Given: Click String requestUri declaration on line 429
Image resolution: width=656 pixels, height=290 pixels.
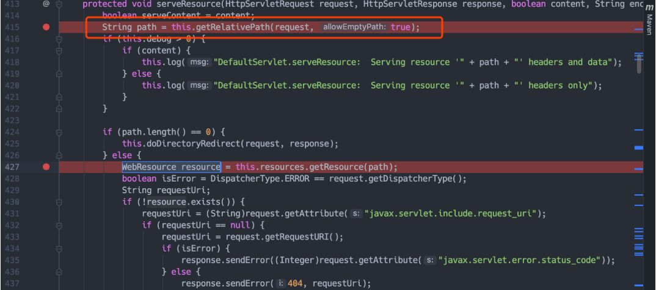Looking at the screenshot, I should coord(166,190).
